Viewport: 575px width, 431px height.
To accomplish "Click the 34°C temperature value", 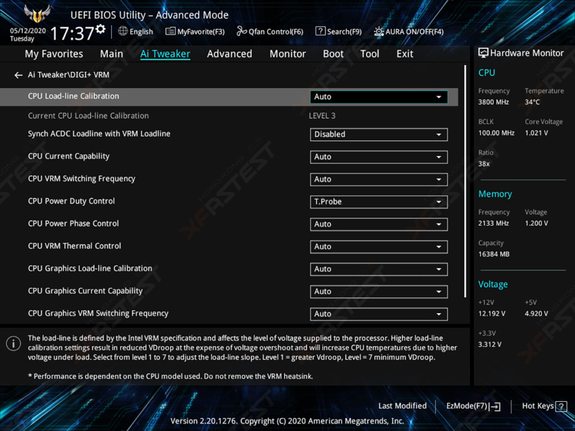I will [x=532, y=102].
